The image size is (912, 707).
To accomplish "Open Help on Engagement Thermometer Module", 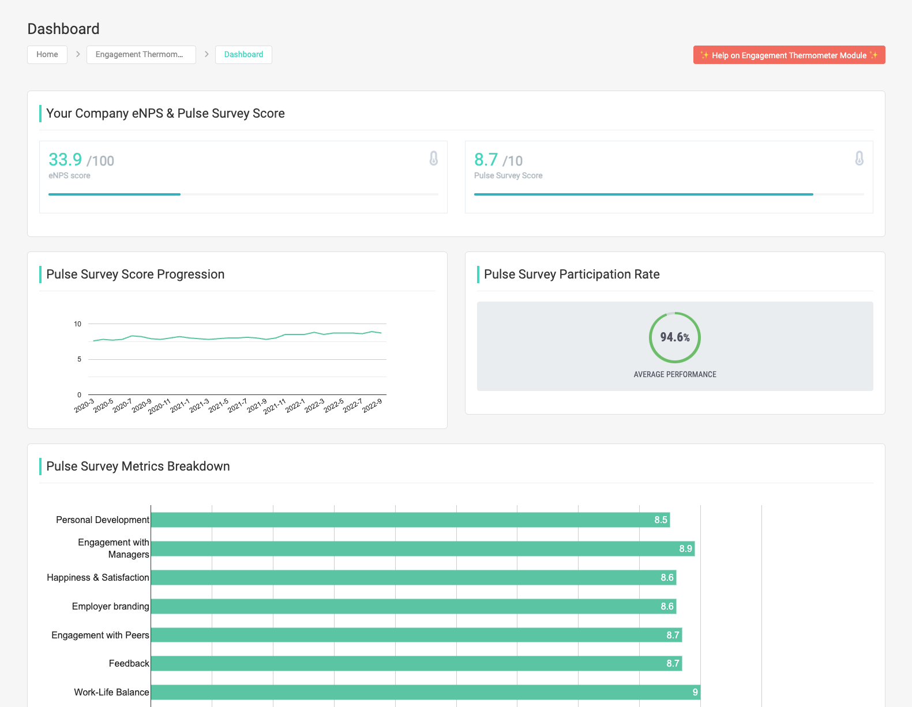I will (789, 55).
